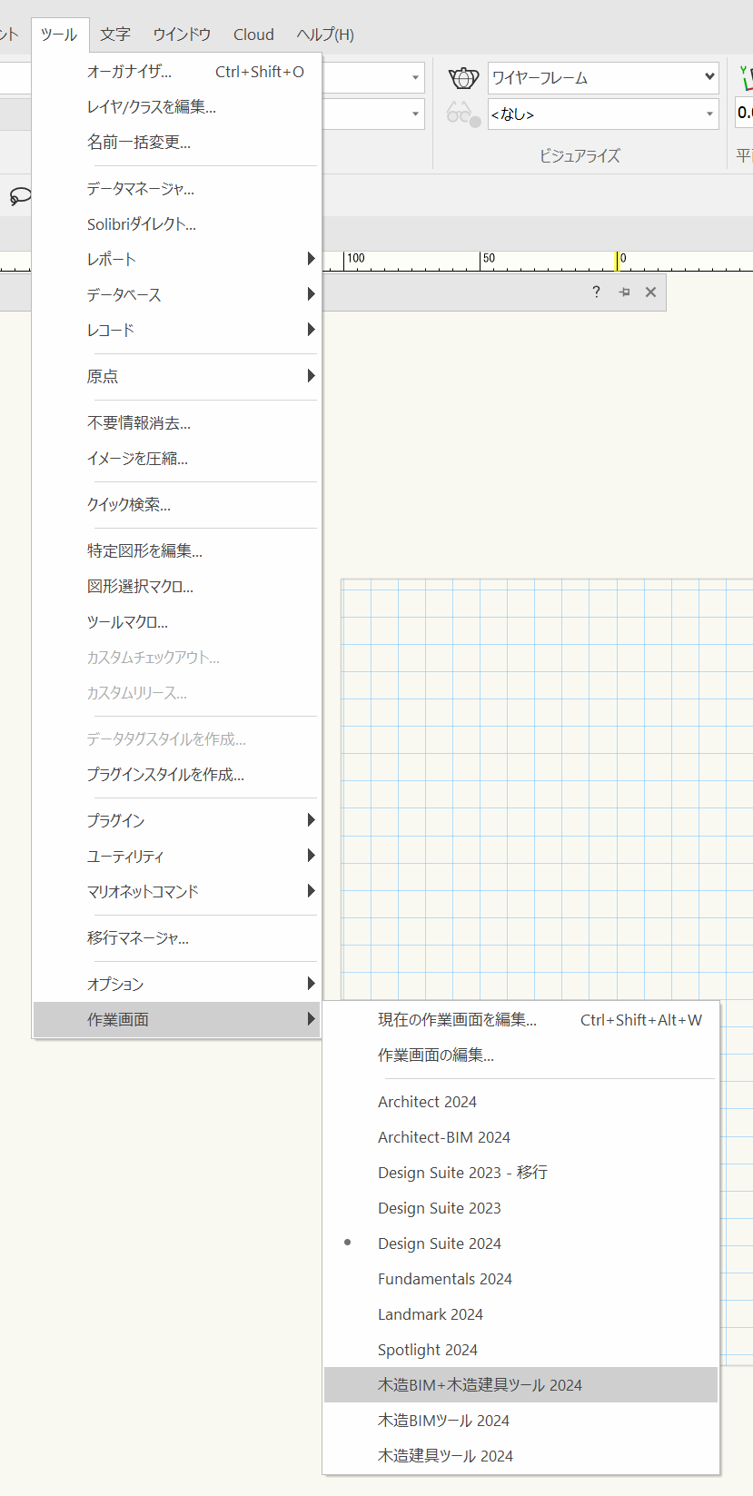Choose 現在の作業画面を編集... submenu item
The height and width of the screenshot is (1496, 753).
[x=520, y=1020]
